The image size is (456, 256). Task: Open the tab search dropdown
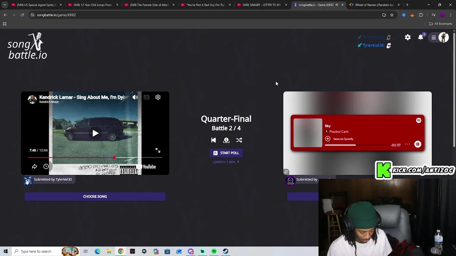(5, 5)
